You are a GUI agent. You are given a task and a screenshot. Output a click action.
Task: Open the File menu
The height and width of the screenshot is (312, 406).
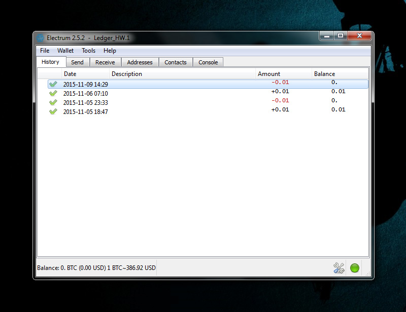tap(45, 51)
